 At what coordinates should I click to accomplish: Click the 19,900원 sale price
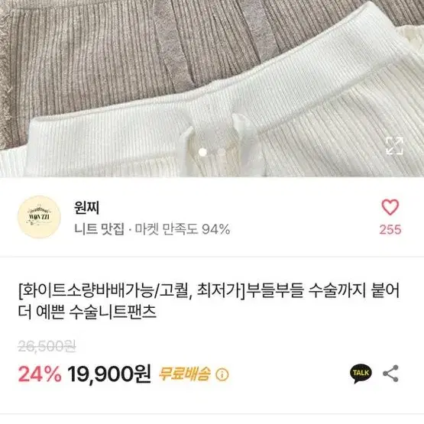click(x=109, y=374)
